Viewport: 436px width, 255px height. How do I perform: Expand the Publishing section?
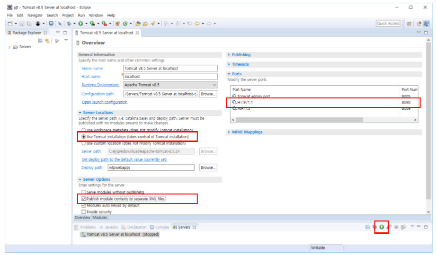[241, 55]
